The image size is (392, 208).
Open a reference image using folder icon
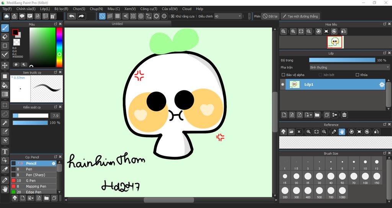pos(291,132)
